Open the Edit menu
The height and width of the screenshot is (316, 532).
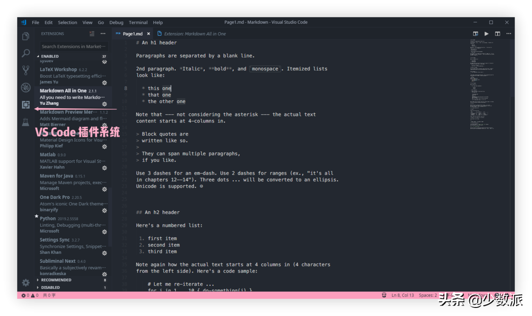point(48,22)
